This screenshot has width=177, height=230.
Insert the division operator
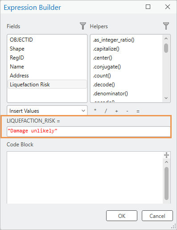106,111
